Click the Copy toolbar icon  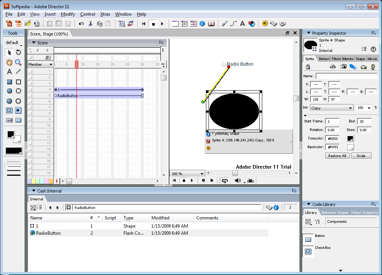(99, 24)
